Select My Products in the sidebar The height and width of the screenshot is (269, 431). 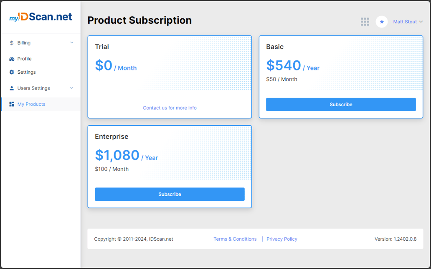coord(32,104)
